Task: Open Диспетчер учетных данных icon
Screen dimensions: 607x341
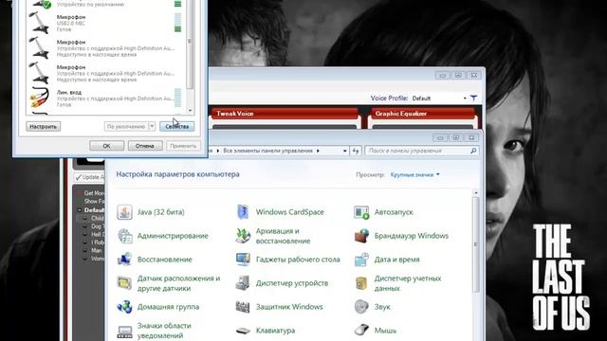Action: coord(361,283)
